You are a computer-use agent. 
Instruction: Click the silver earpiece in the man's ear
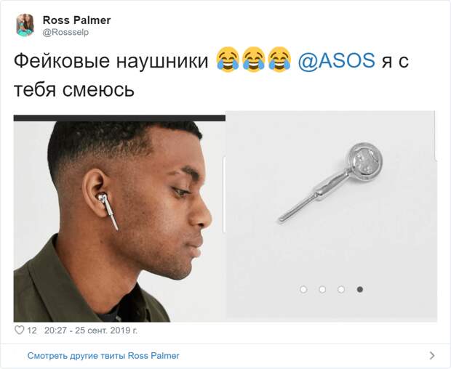(108, 211)
